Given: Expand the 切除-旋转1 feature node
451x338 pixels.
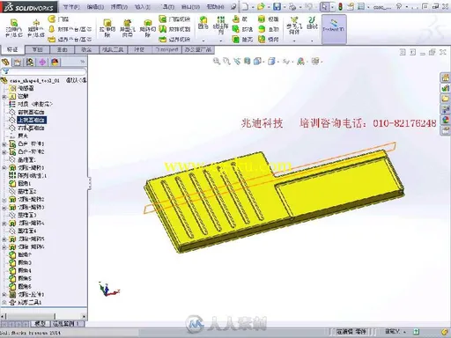Looking at the screenshot, I should click(x=4, y=168).
